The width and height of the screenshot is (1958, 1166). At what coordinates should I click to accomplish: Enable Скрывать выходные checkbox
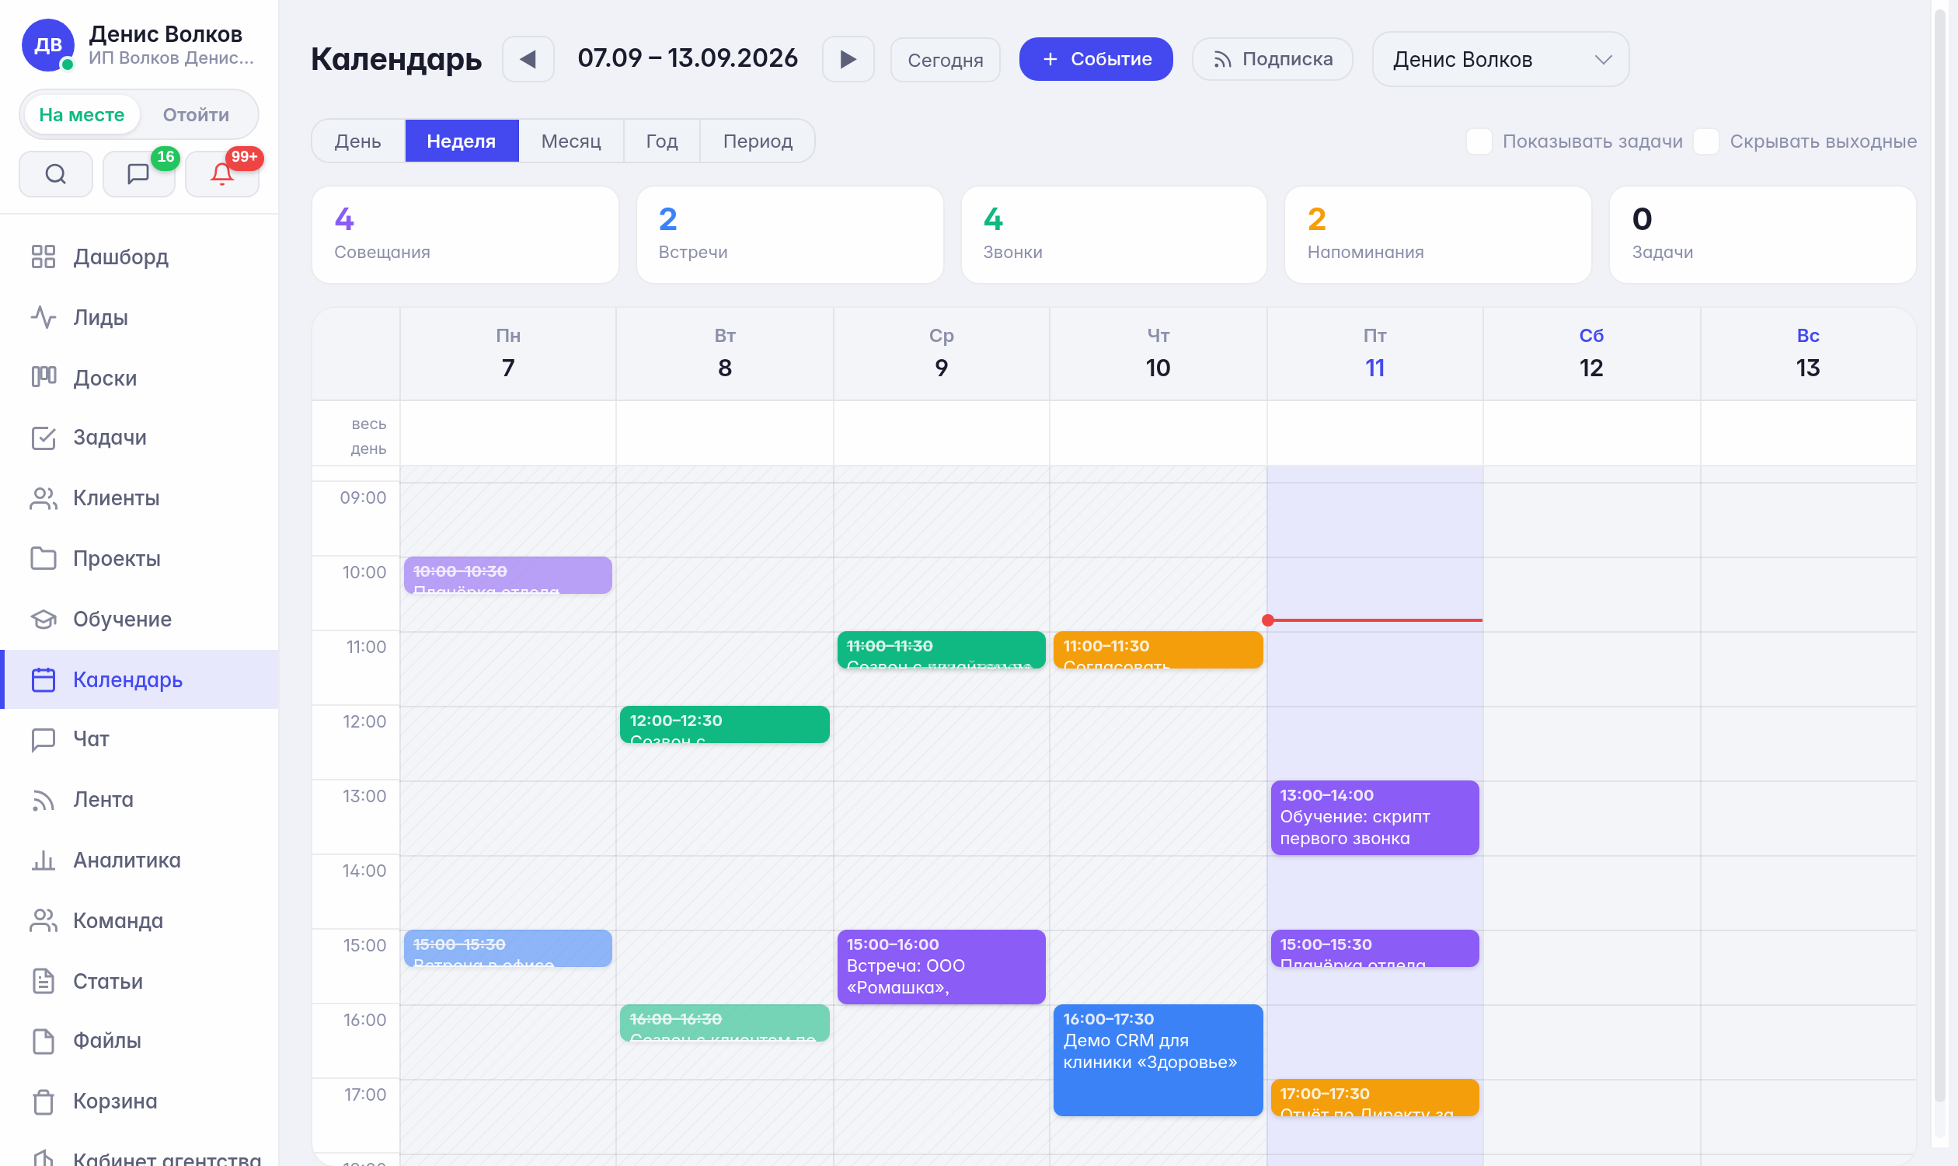(1706, 141)
